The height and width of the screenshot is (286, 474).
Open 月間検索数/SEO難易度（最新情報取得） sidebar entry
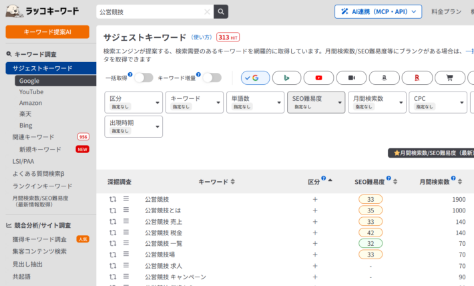pyautogui.click(x=40, y=201)
